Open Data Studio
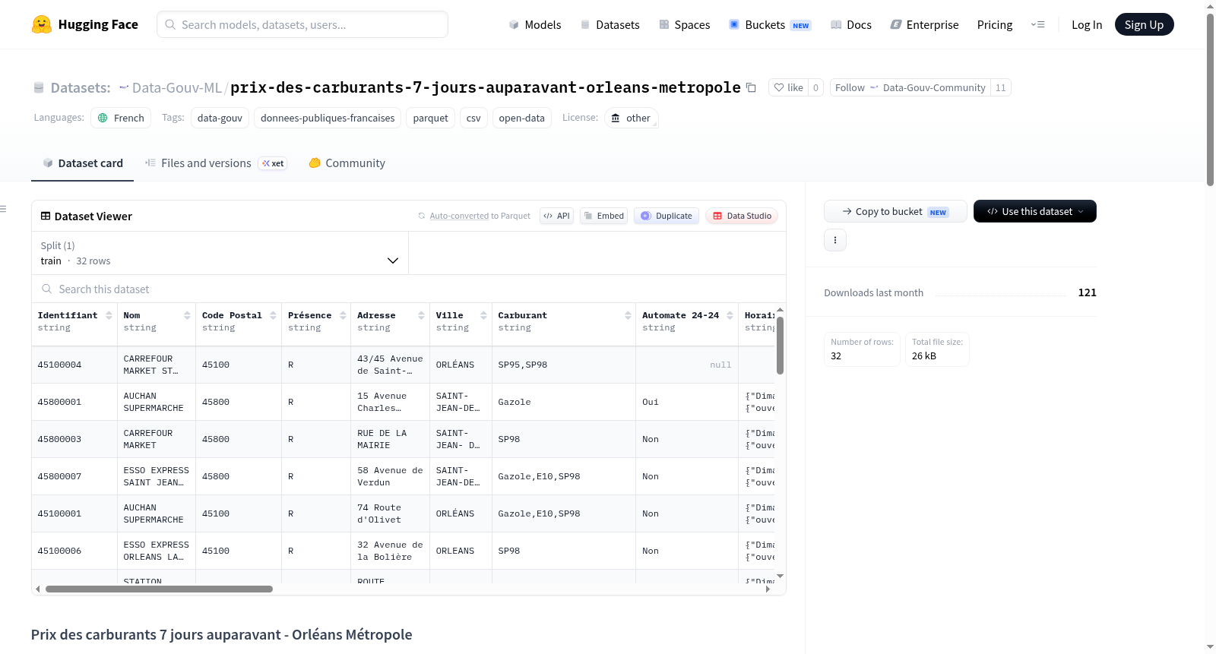Screen dimensions: 1216x654 tap(742, 216)
